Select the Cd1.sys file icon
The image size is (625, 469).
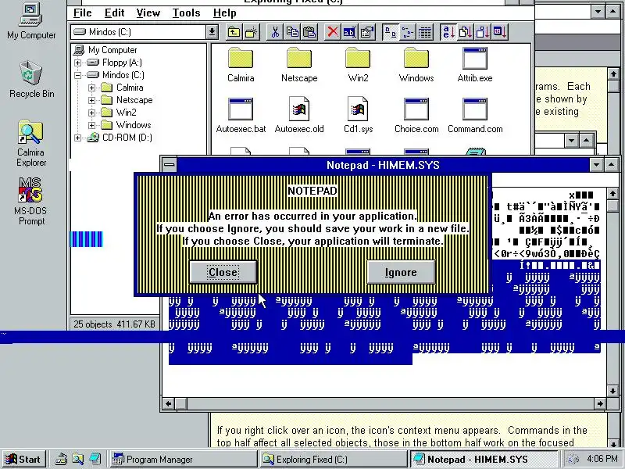click(x=358, y=116)
